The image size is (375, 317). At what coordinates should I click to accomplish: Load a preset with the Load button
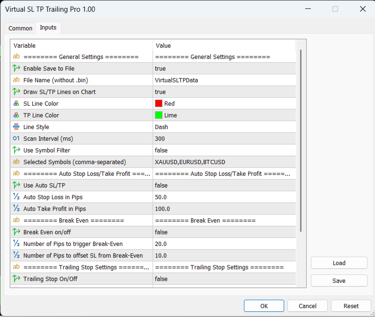(x=339, y=263)
